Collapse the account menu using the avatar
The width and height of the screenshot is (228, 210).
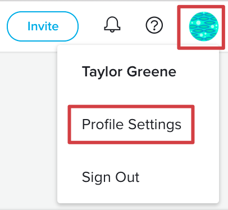coord(204,26)
